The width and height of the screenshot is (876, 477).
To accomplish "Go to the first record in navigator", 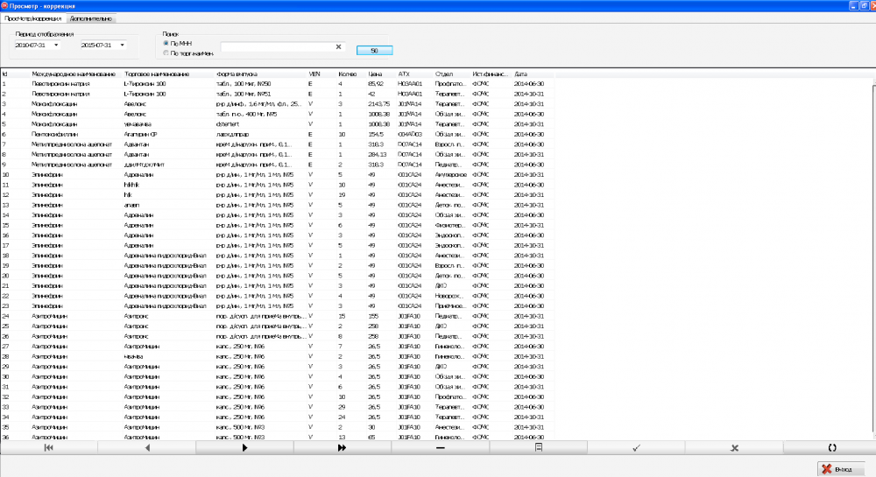I will click(x=48, y=447).
